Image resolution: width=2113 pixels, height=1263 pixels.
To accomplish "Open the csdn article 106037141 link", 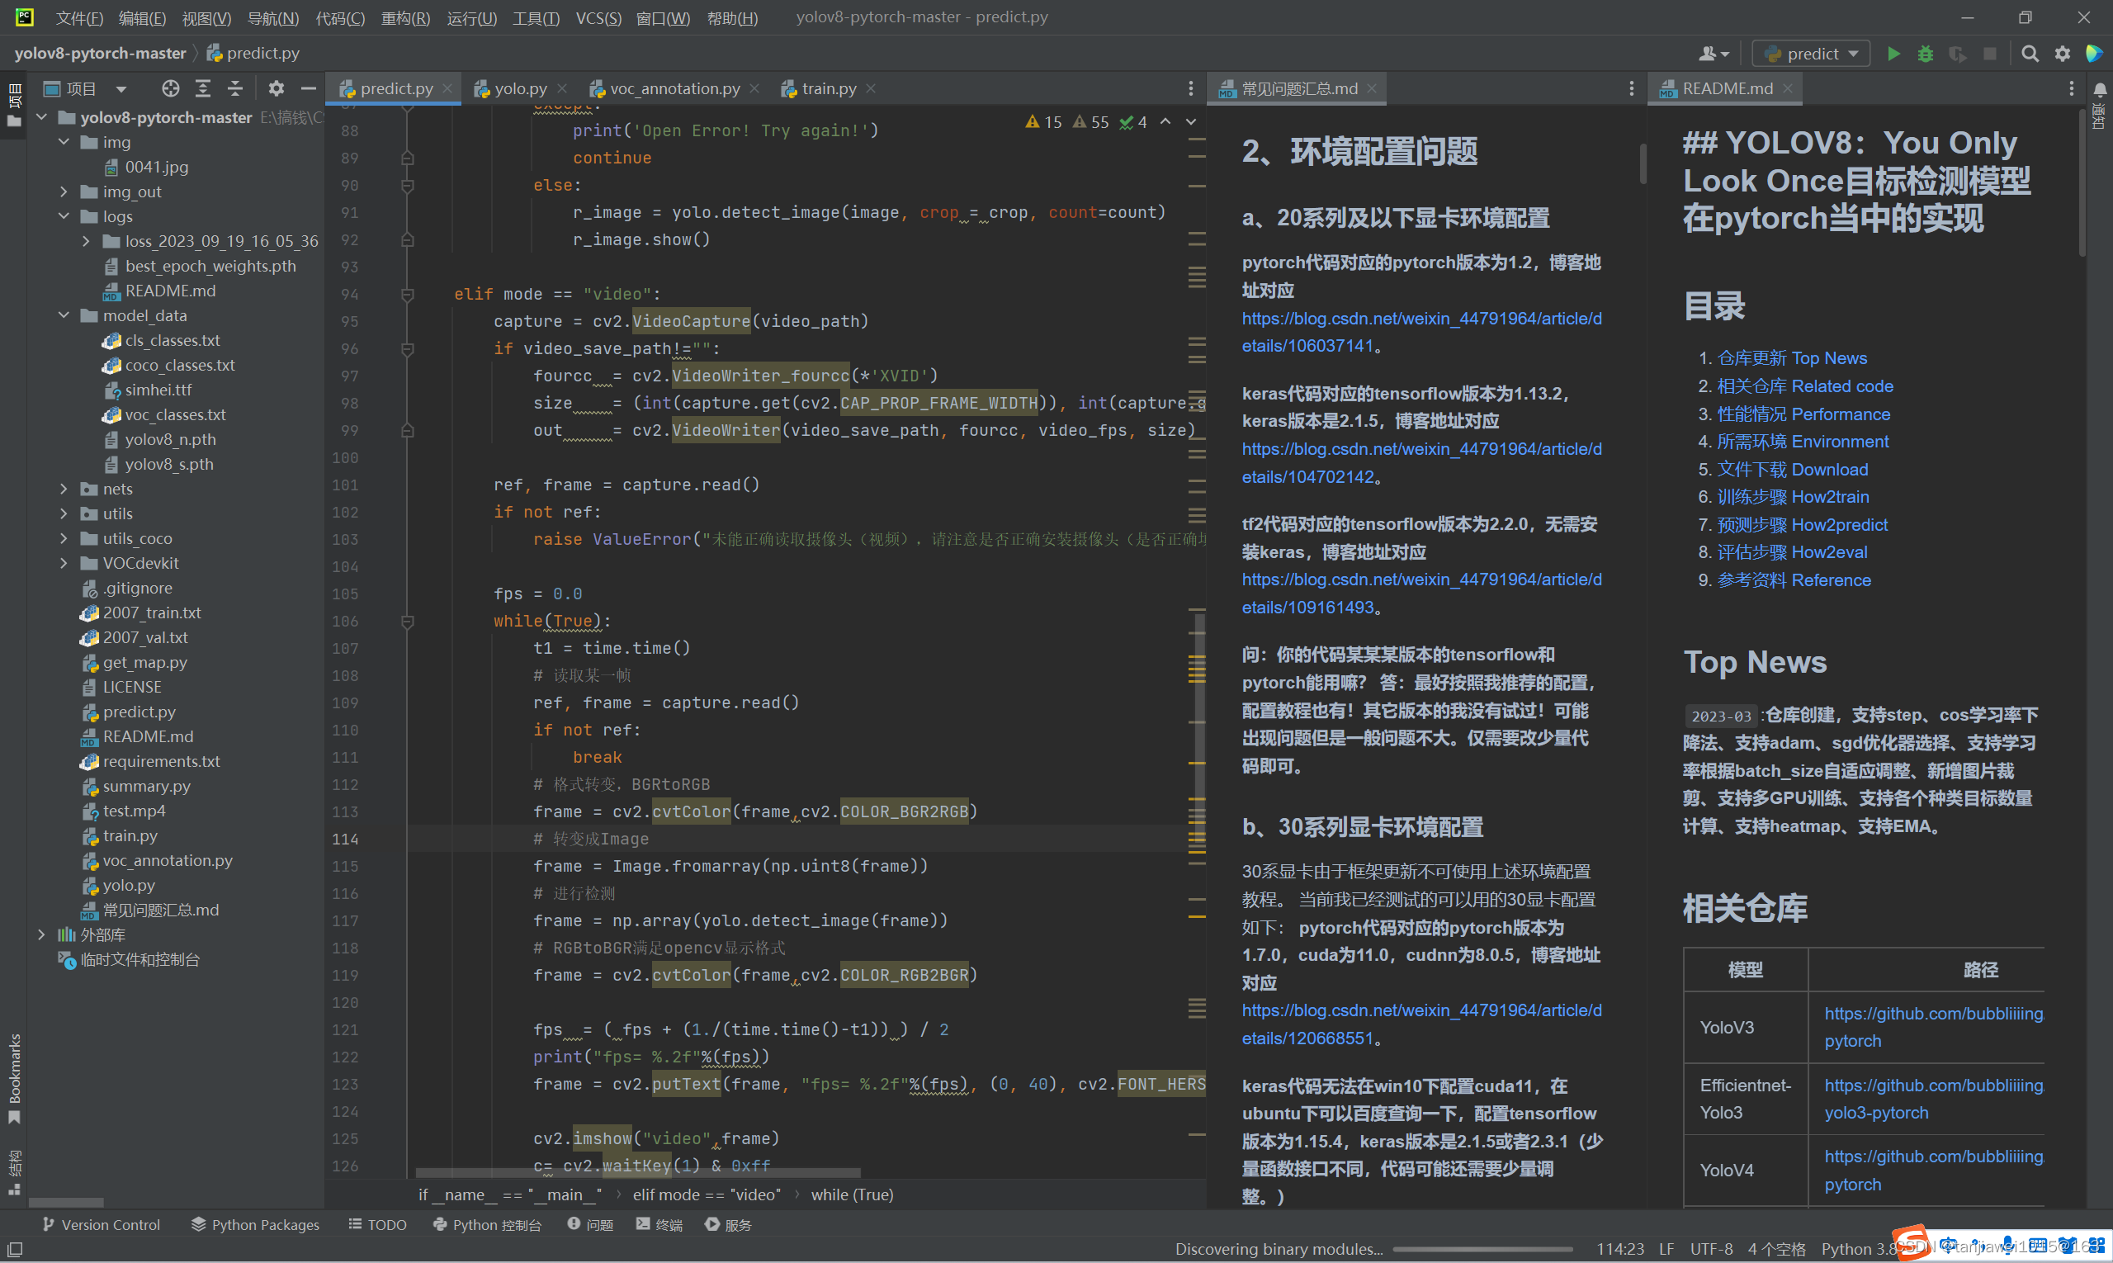I will point(1421,332).
